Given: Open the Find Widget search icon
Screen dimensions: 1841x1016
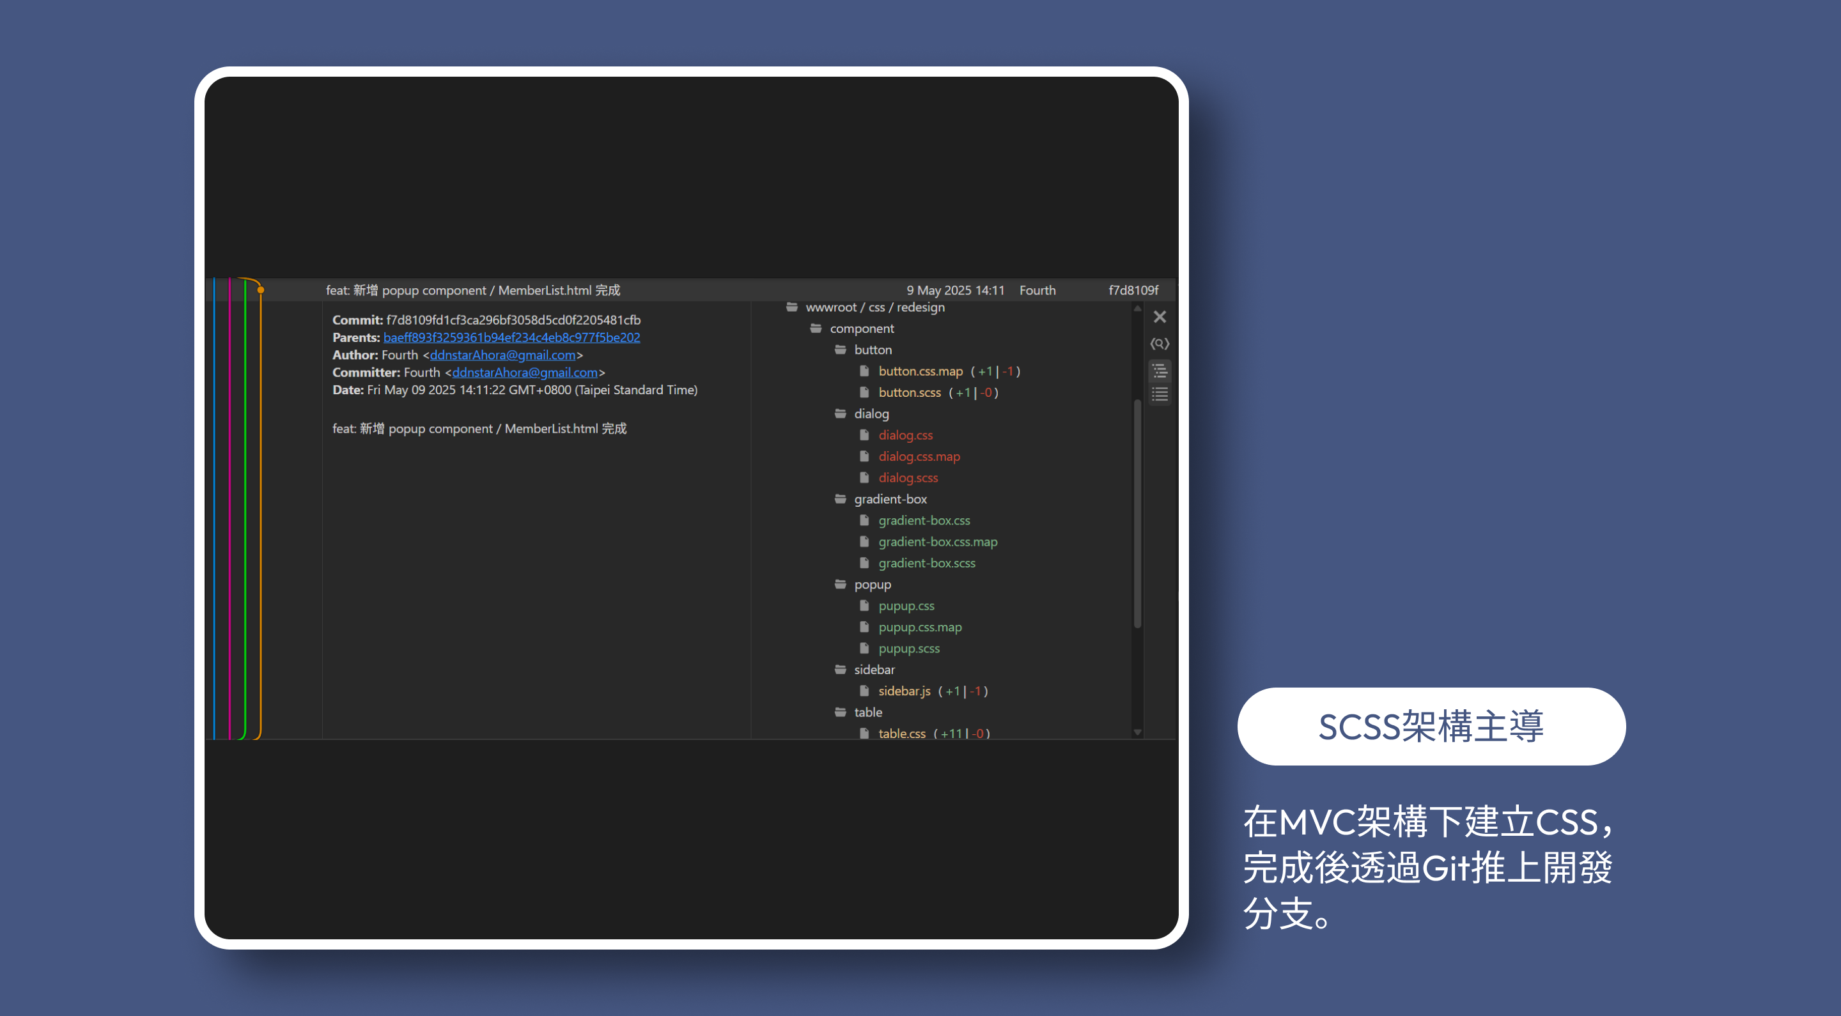Looking at the screenshot, I should (1160, 344).
